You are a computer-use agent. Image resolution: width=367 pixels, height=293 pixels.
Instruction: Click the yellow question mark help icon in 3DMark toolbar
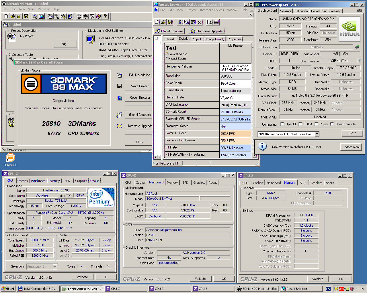105,17
